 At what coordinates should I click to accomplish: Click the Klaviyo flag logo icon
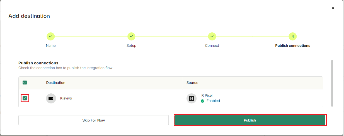(x=51, y=98)
